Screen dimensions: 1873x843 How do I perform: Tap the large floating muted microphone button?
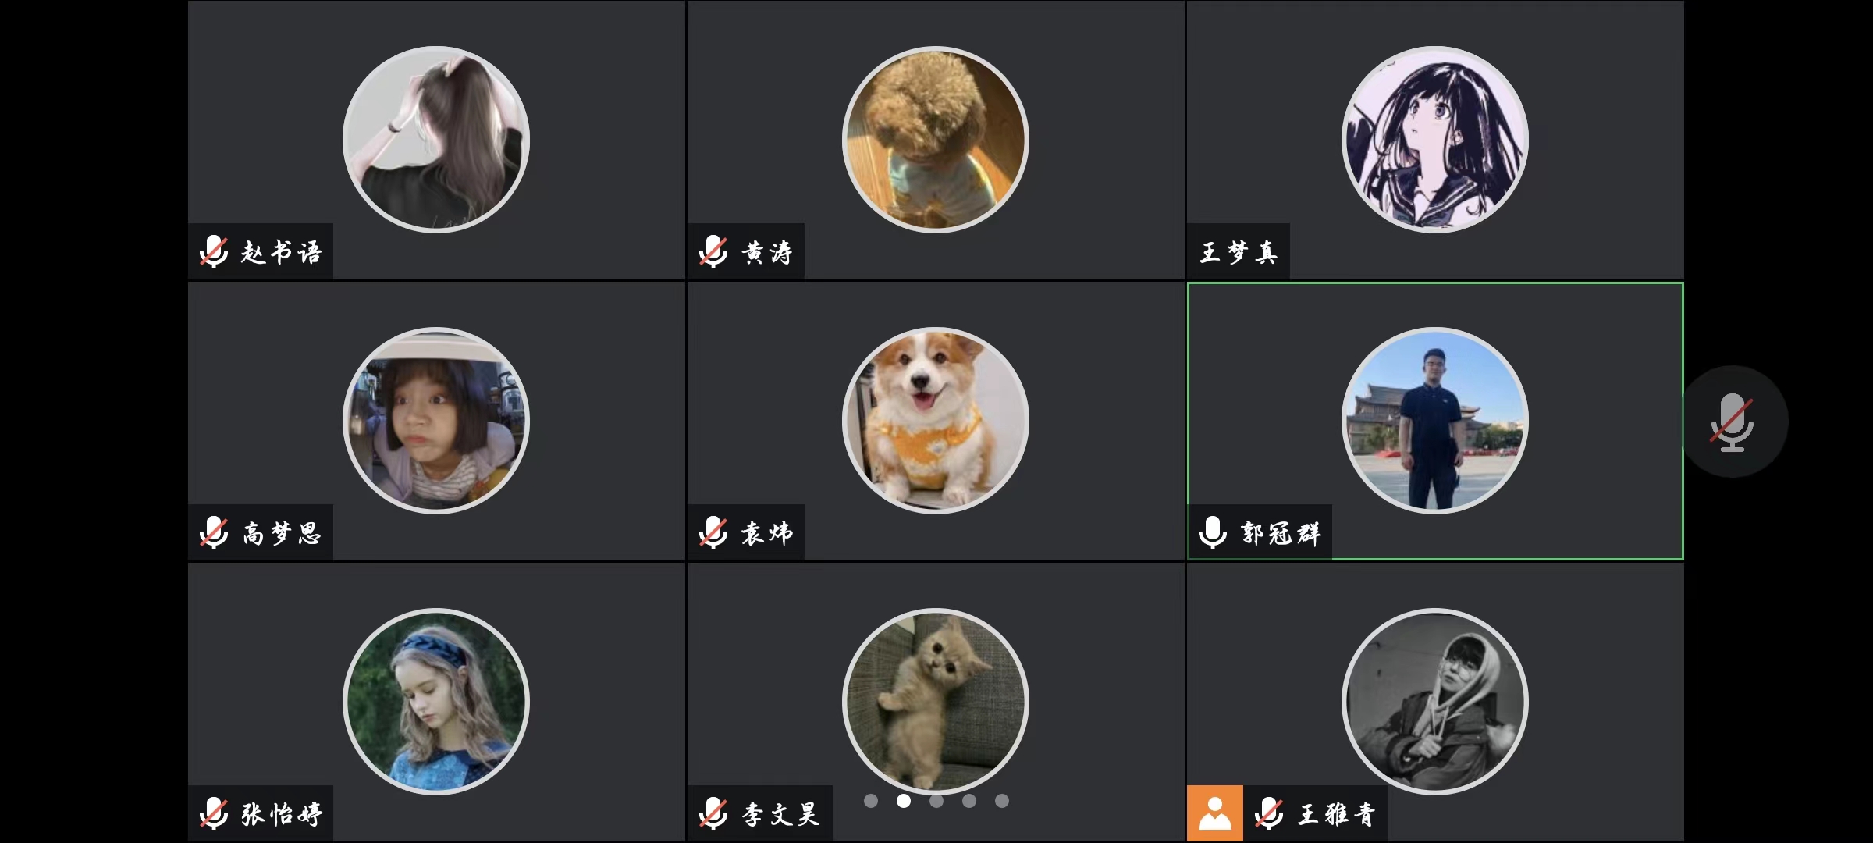click(1735, 421)
